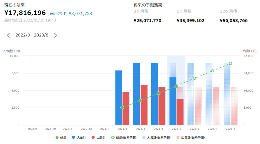Click 3ヶ月後 forecast amount ¥25,071,770
This screenshot has width=260, height=144.
147,21
